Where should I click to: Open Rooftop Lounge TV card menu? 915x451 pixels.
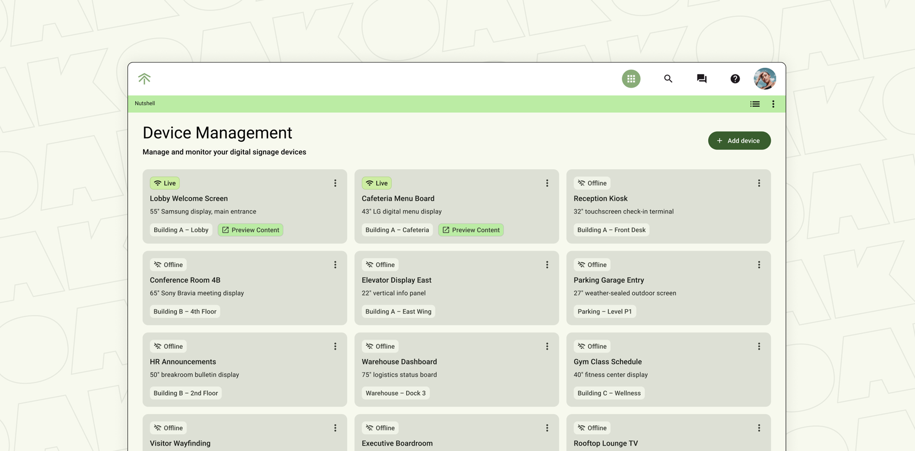pos(759,428)
